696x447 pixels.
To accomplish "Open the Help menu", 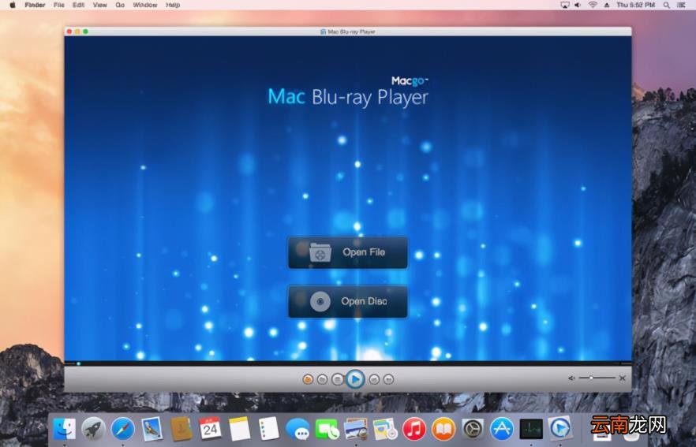I will click(173, 5).
